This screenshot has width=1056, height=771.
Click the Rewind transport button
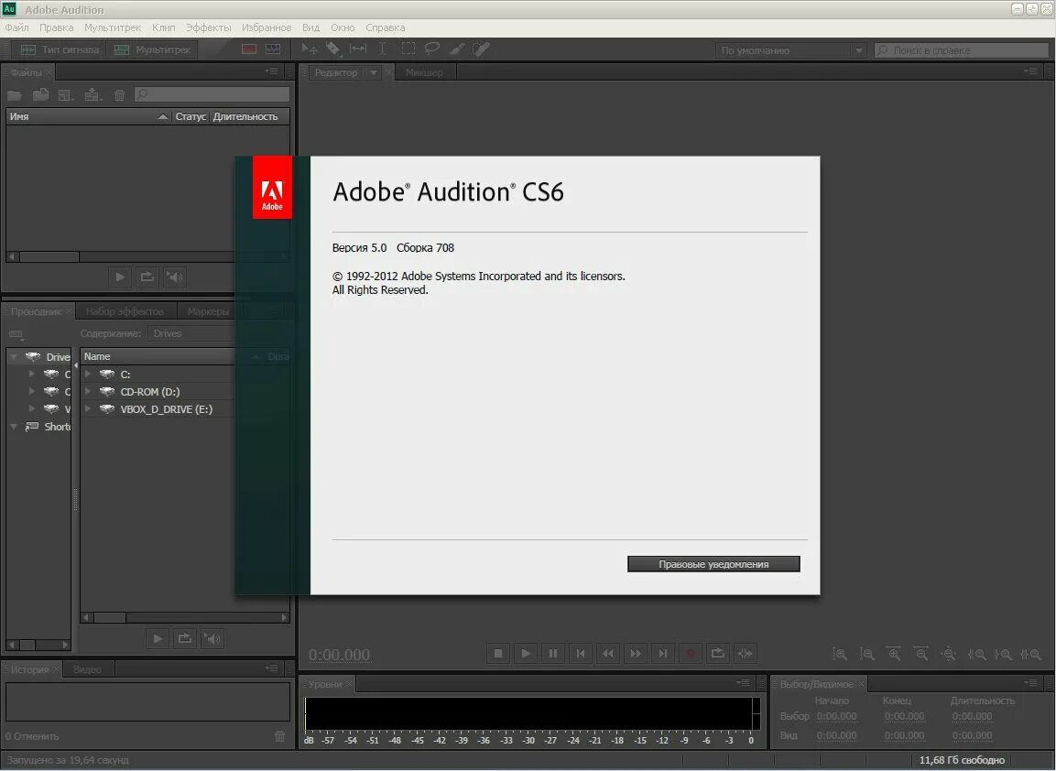tap(608, 653)
